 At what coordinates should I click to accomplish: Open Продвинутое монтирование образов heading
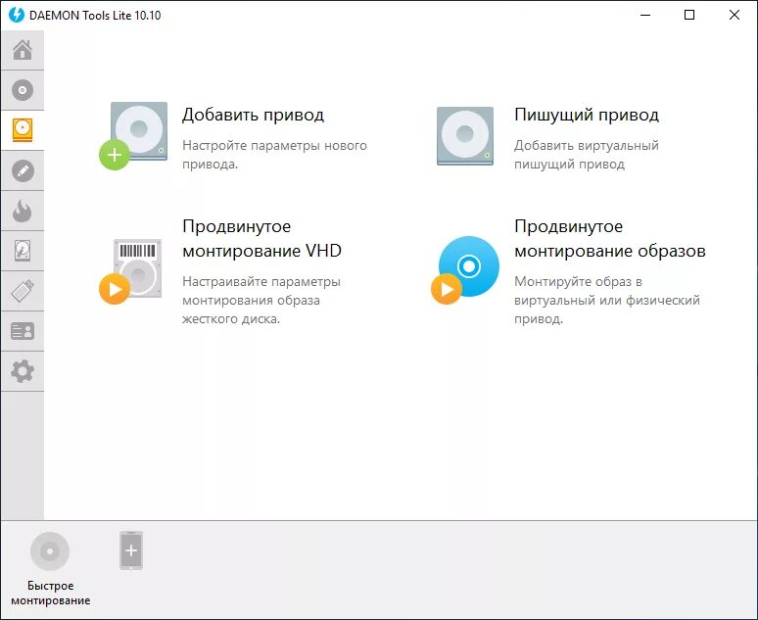coord(609,238)
